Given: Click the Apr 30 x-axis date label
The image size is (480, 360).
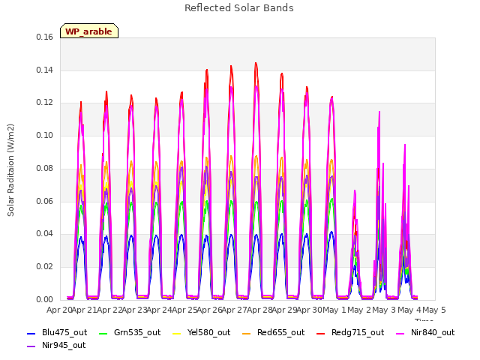Looking at the screenshot, I should pos(309,310).
